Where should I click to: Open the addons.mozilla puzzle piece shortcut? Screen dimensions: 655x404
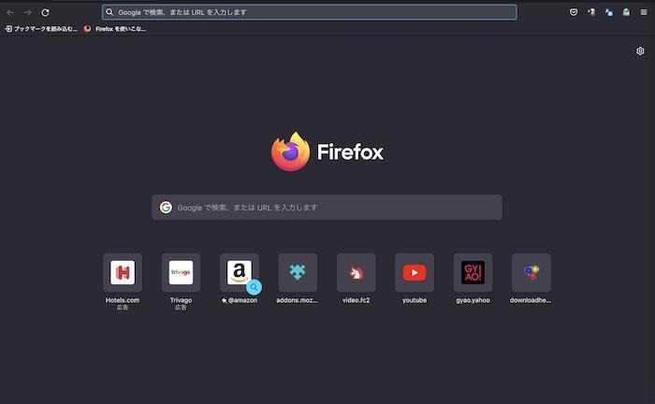(x=298, y=272)
